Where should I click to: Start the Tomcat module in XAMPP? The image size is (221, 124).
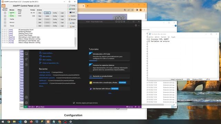point(40,26)
